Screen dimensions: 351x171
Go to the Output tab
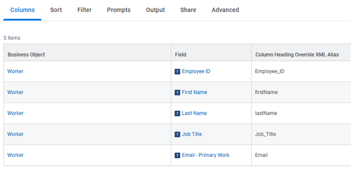point(155,10)
